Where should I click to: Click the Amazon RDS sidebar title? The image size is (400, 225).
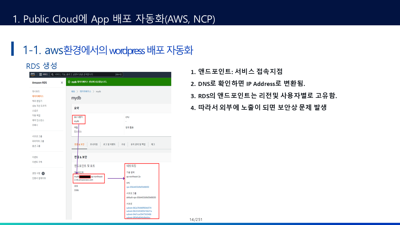(39, 82)
